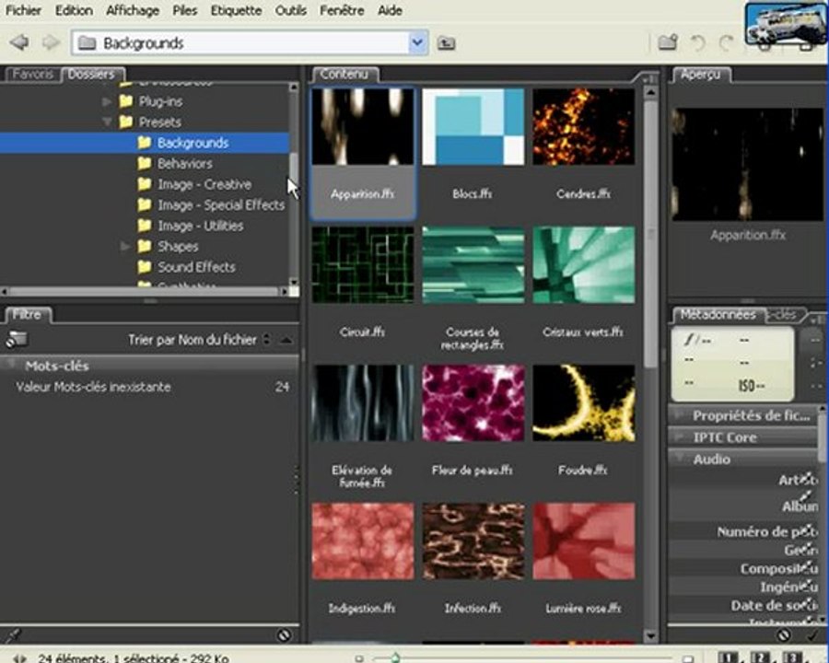Image resolution: width=829 pixels, height=663 pixels.
Task: Switch to workspace 2 button
Action: 760,657
